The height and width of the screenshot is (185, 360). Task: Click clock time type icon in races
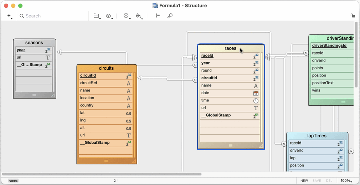[x=256, y=101]
